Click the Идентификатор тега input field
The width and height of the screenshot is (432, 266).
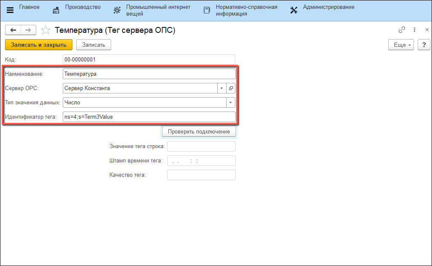(x=149, y=117)
